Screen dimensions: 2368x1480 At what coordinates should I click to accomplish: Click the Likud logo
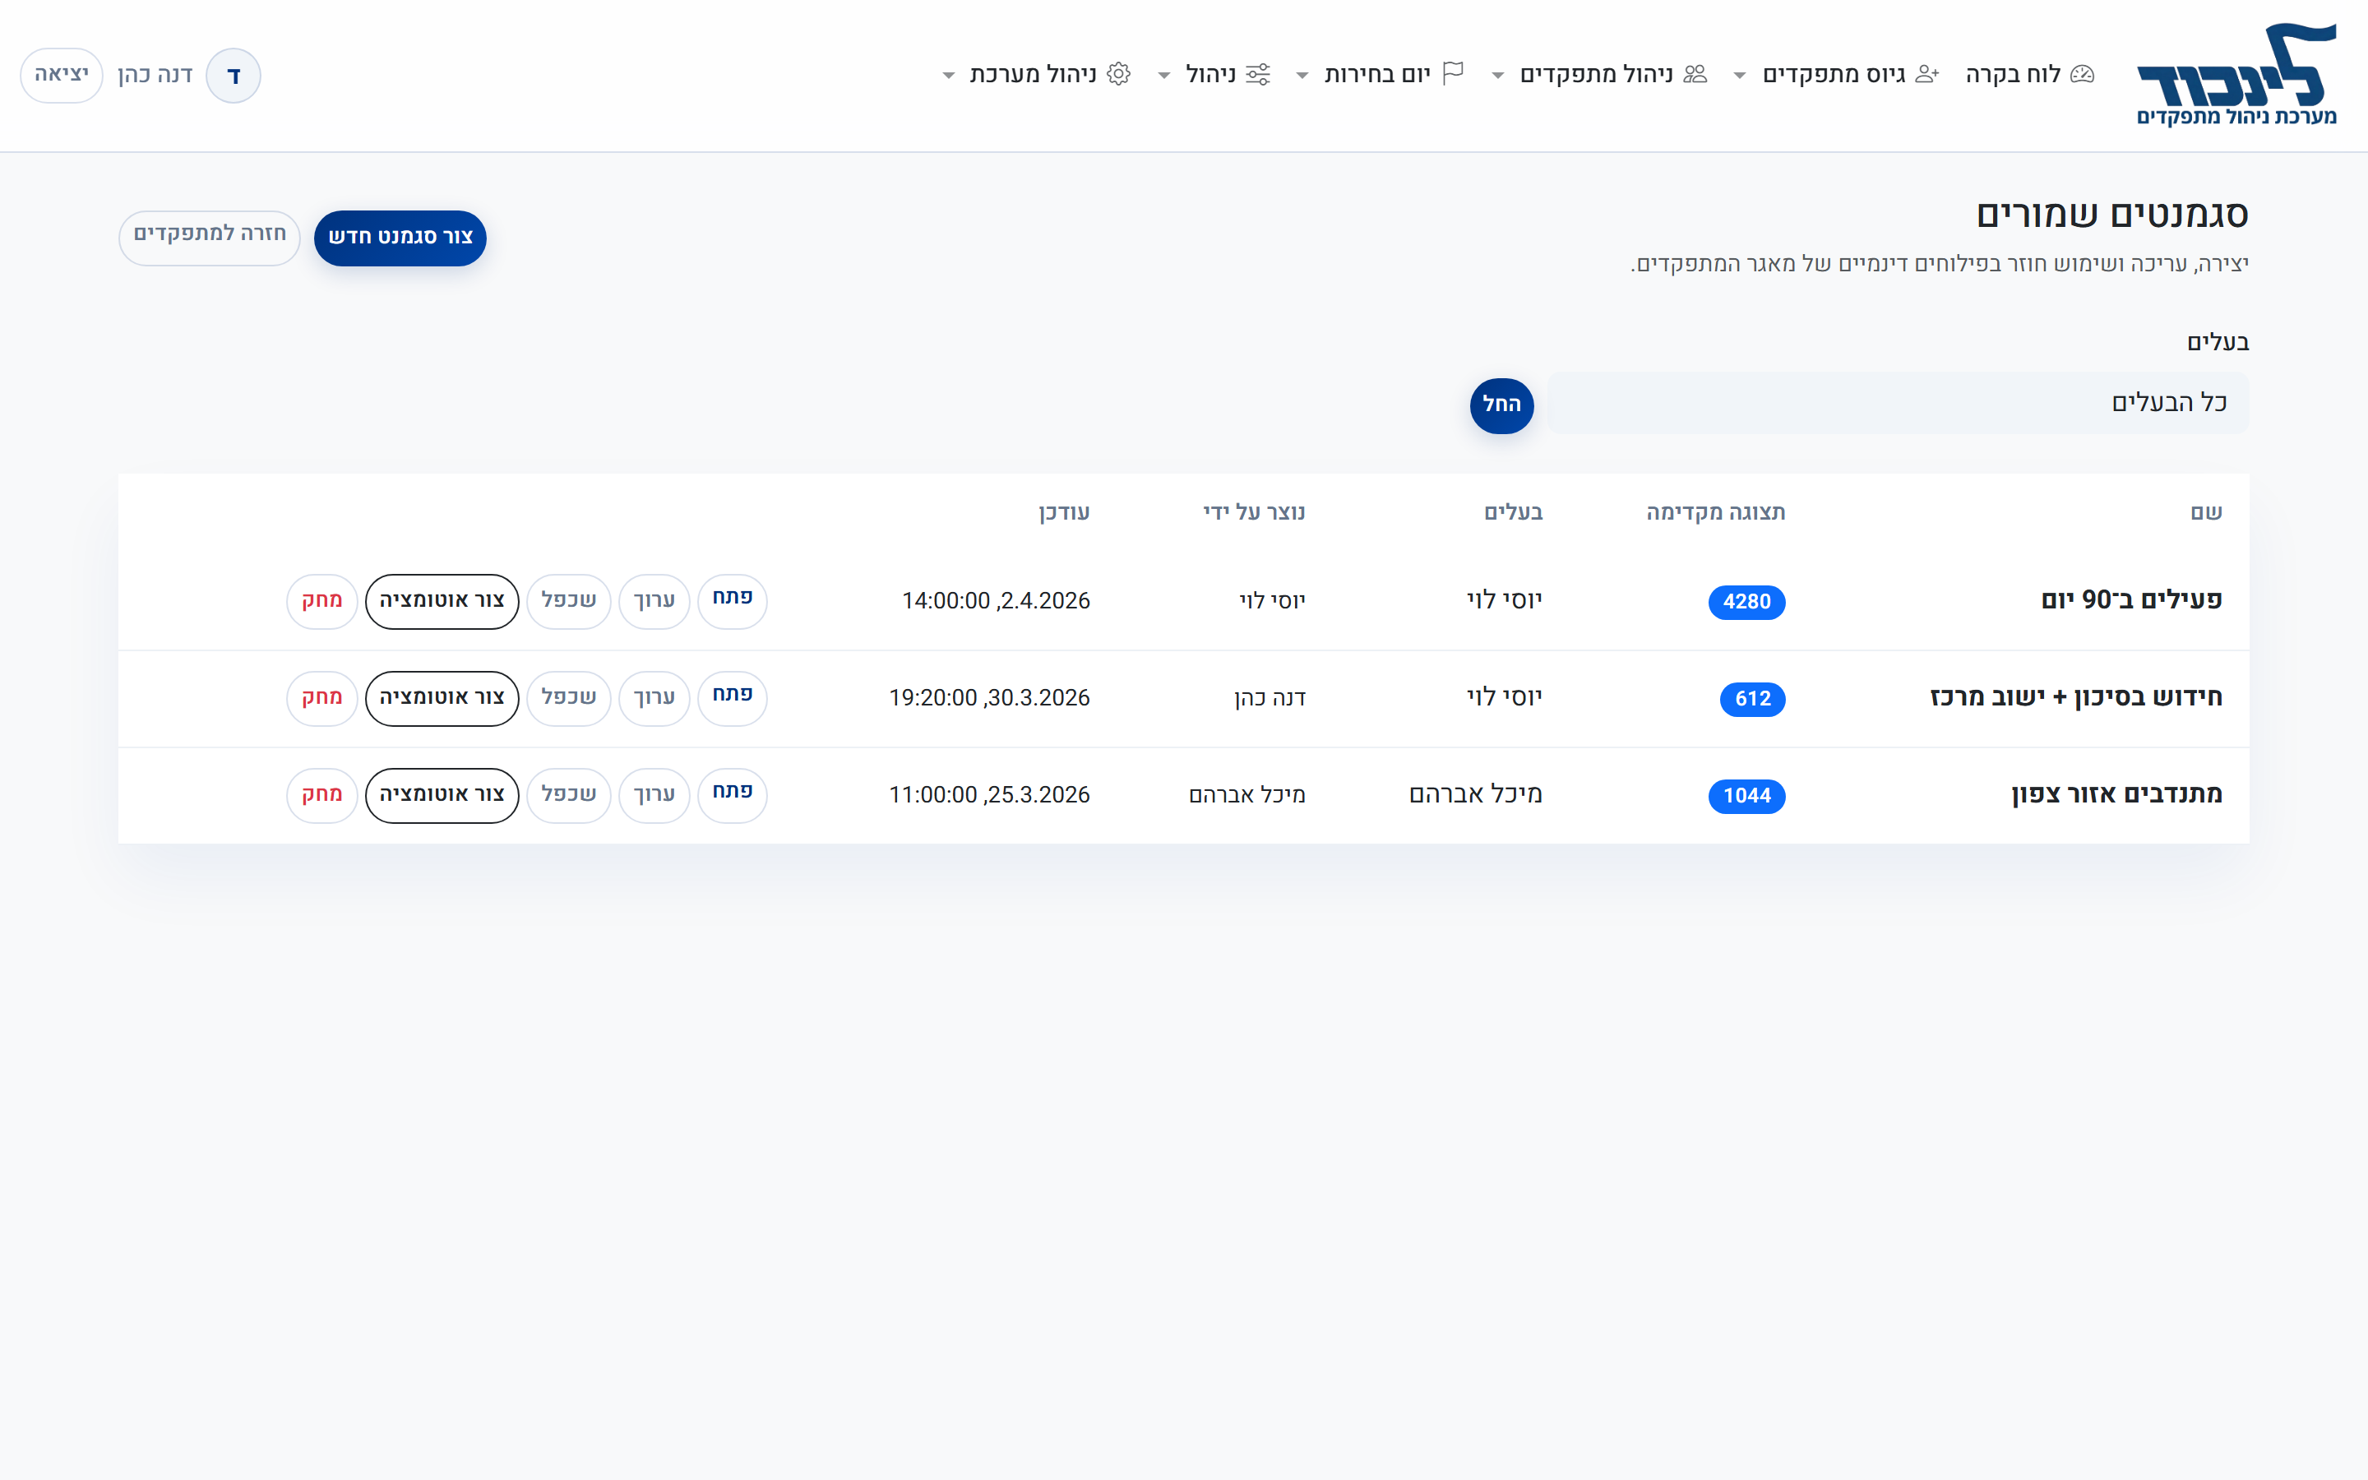point(2236,74)
